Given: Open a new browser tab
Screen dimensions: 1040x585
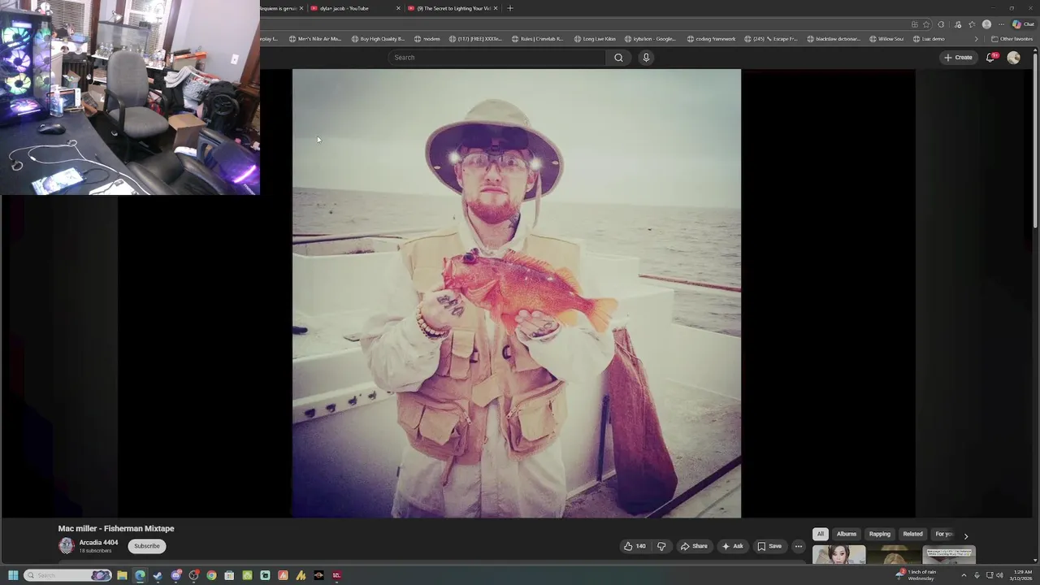Looking at the screenshot, I should pyautogui.click(x=510, y=8).
